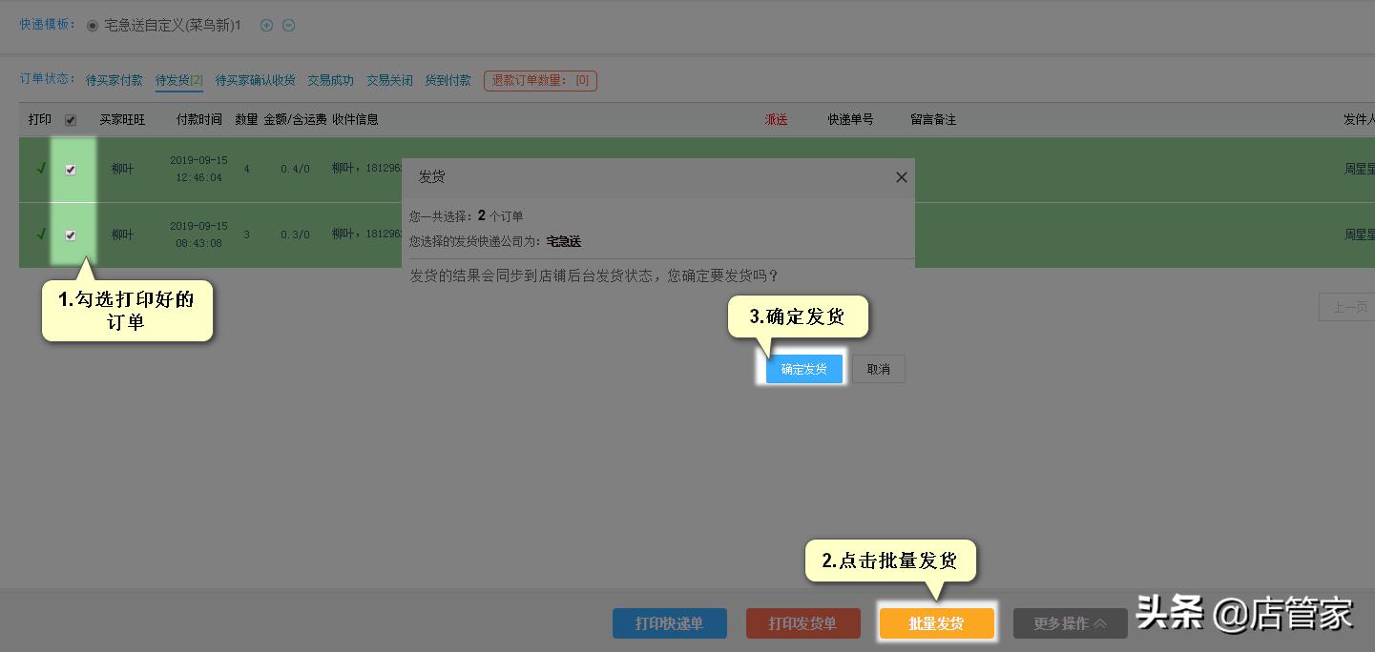Close the 发货 dialog with the × icon
Viewport: 1375px width, 652px height.
901,177
